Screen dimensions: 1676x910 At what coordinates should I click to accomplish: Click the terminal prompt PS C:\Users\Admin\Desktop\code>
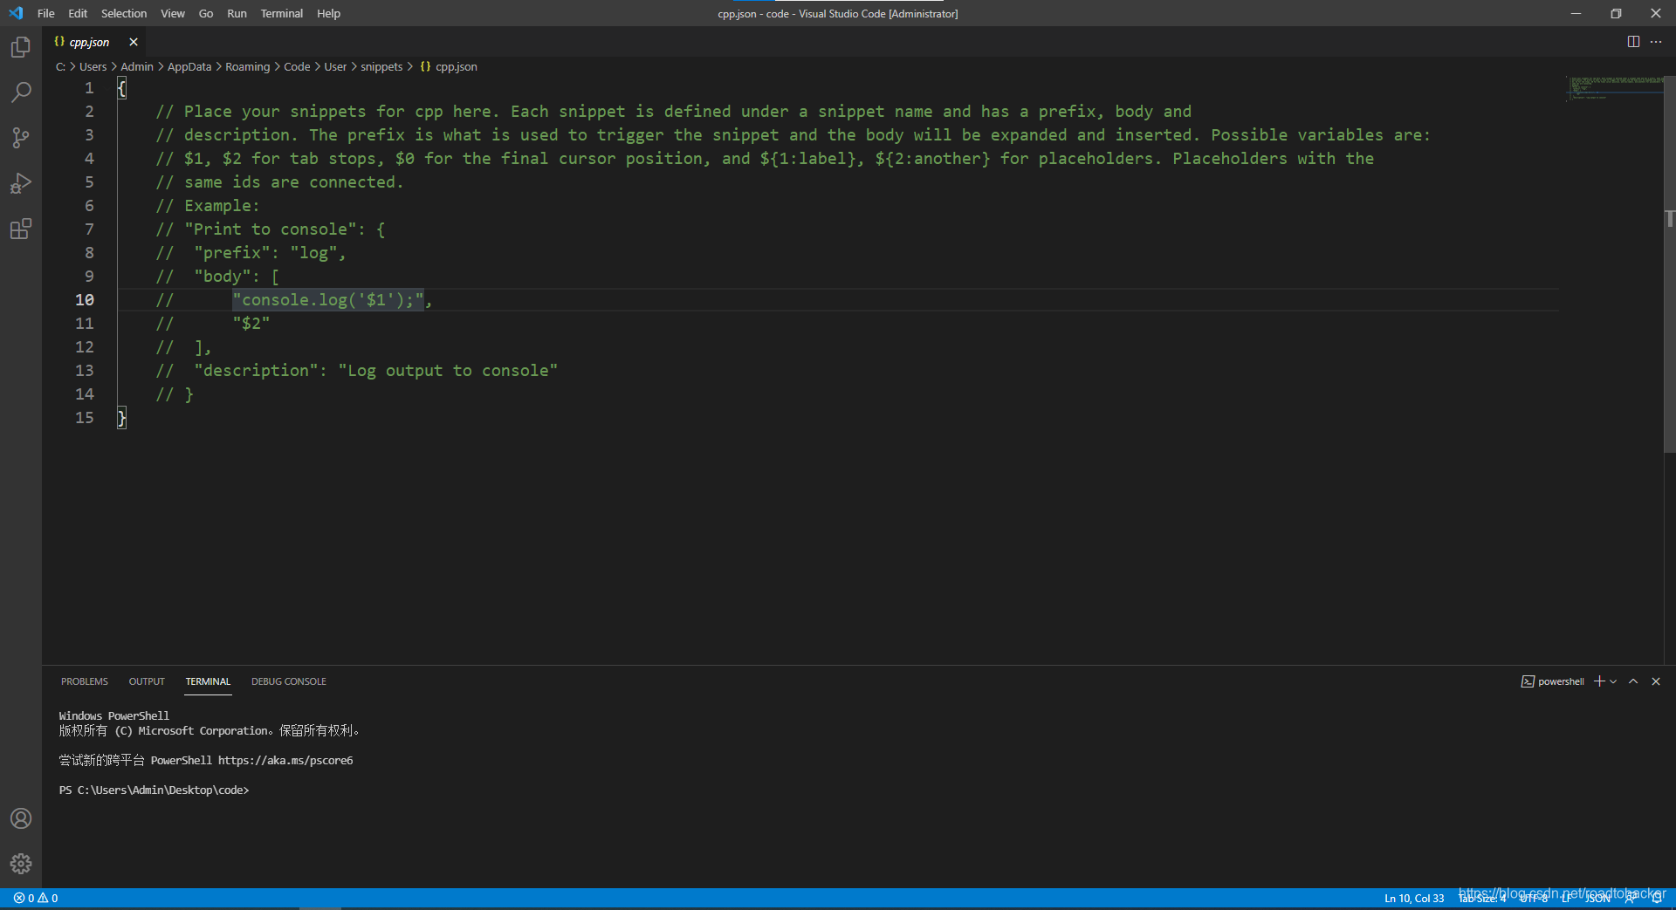(x=155, y=790)
